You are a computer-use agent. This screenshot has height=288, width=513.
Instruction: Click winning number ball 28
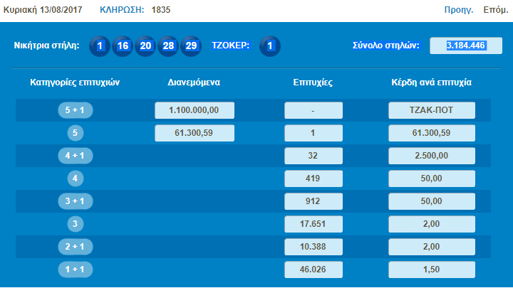[x=168, y=46]
